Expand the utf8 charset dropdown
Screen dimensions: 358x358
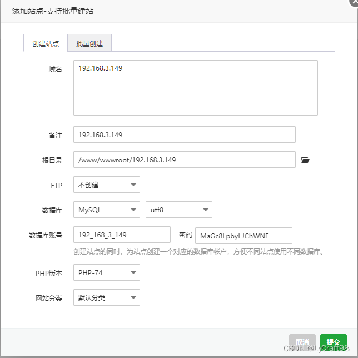pyautogui.click(x=179, y=210)
